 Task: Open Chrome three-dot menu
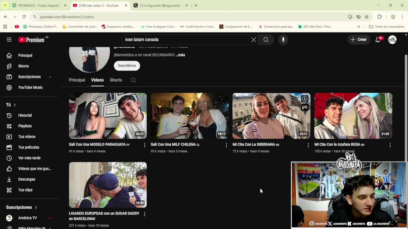coord(402,17)
